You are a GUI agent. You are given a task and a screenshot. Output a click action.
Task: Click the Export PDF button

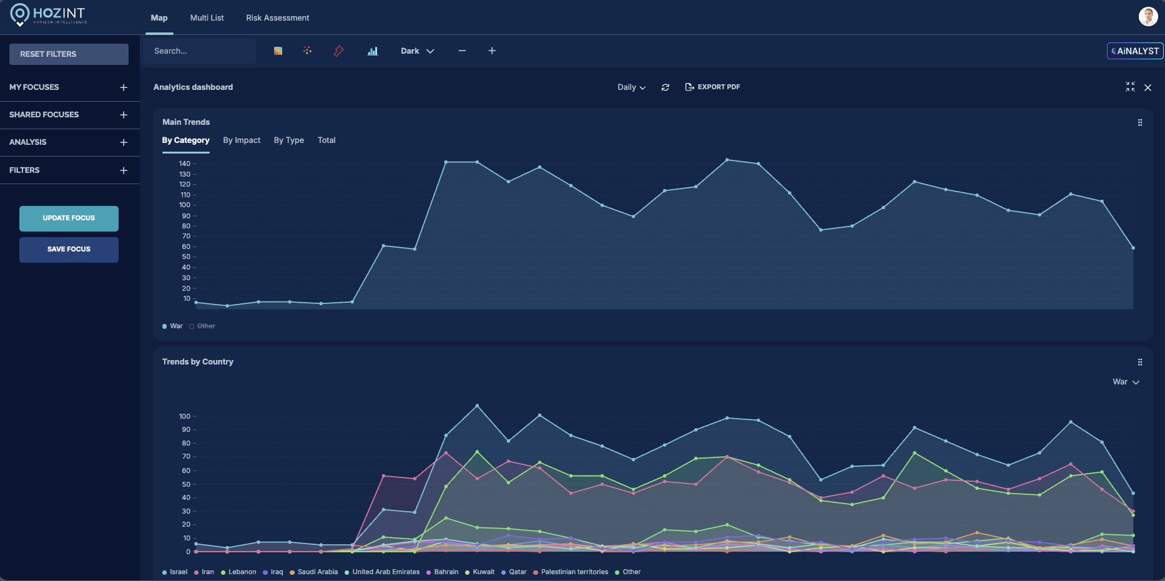pos(712,87)
